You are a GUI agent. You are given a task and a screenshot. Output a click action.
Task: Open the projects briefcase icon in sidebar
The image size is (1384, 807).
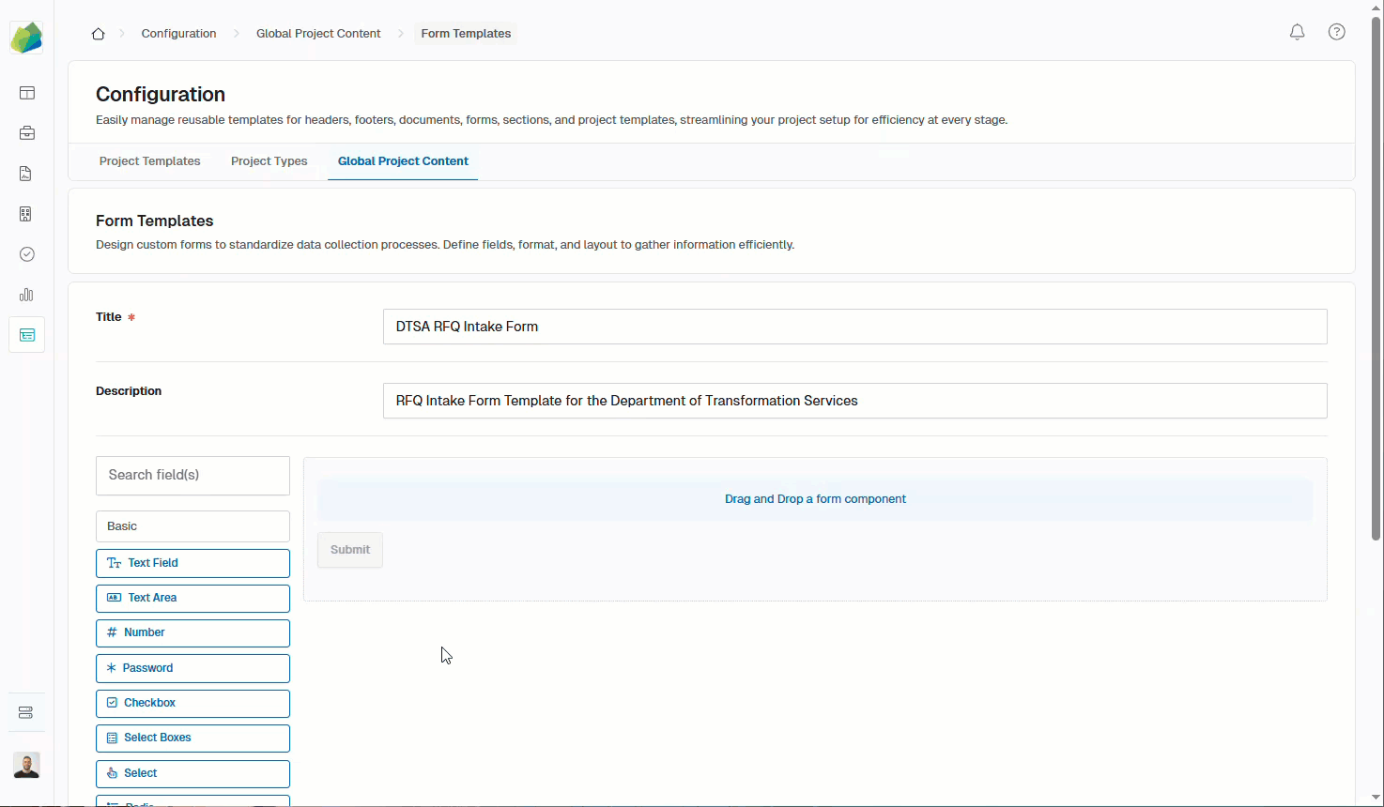[x=26, y=132]
